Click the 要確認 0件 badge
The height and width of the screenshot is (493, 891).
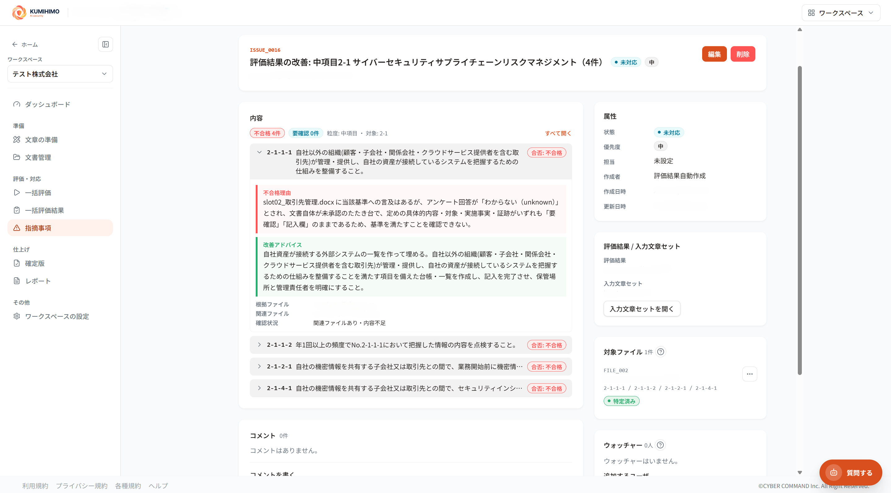pyautogui.click(x=306, y=133)
